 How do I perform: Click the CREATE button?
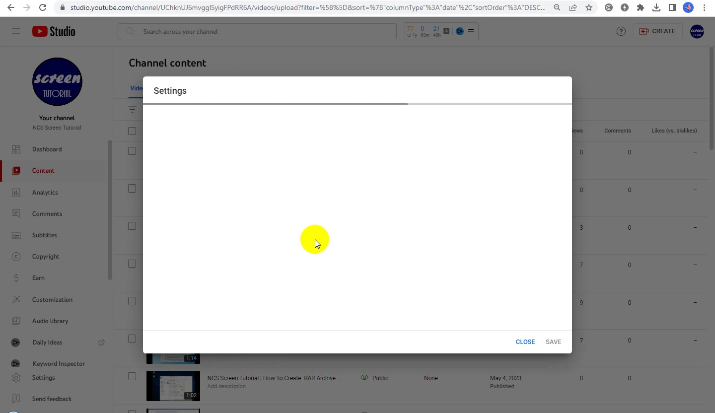(657, 31)
